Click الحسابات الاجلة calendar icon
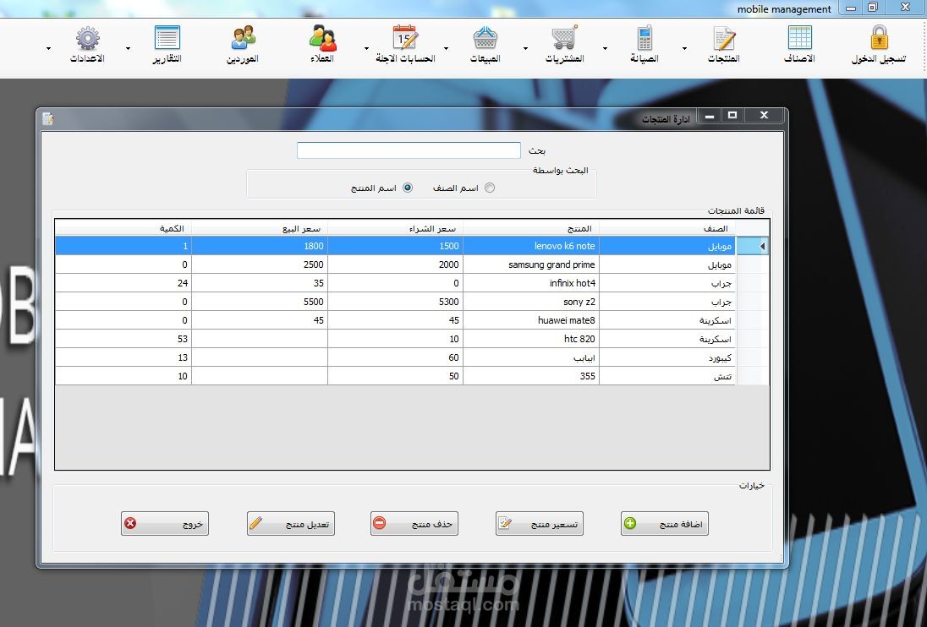Viewport: 927px width, 627px height. point(406,37)
